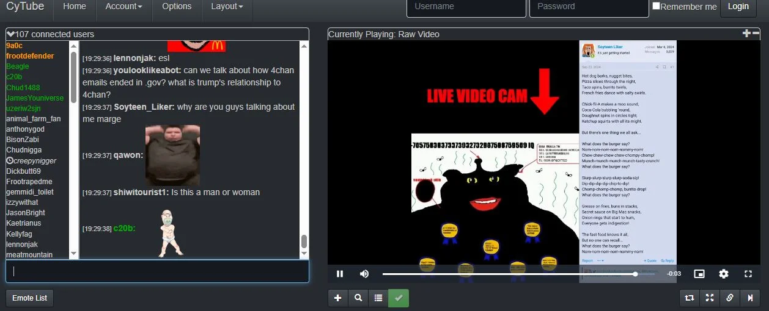Vote to skip with the skip-forward button
The image size is (769, 311).
[750, 298]
